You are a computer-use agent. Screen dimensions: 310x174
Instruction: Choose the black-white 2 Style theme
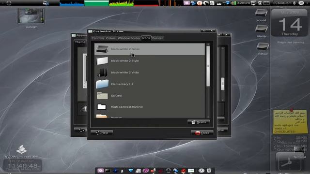click(x=150, y=61)
